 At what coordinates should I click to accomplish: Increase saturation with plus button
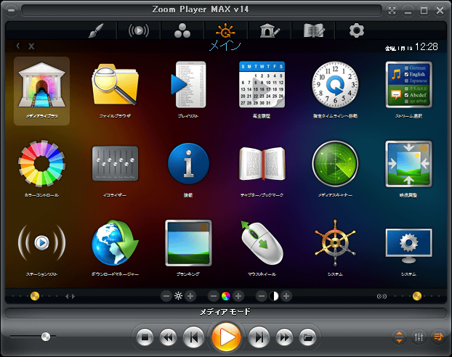coord(238,296)
